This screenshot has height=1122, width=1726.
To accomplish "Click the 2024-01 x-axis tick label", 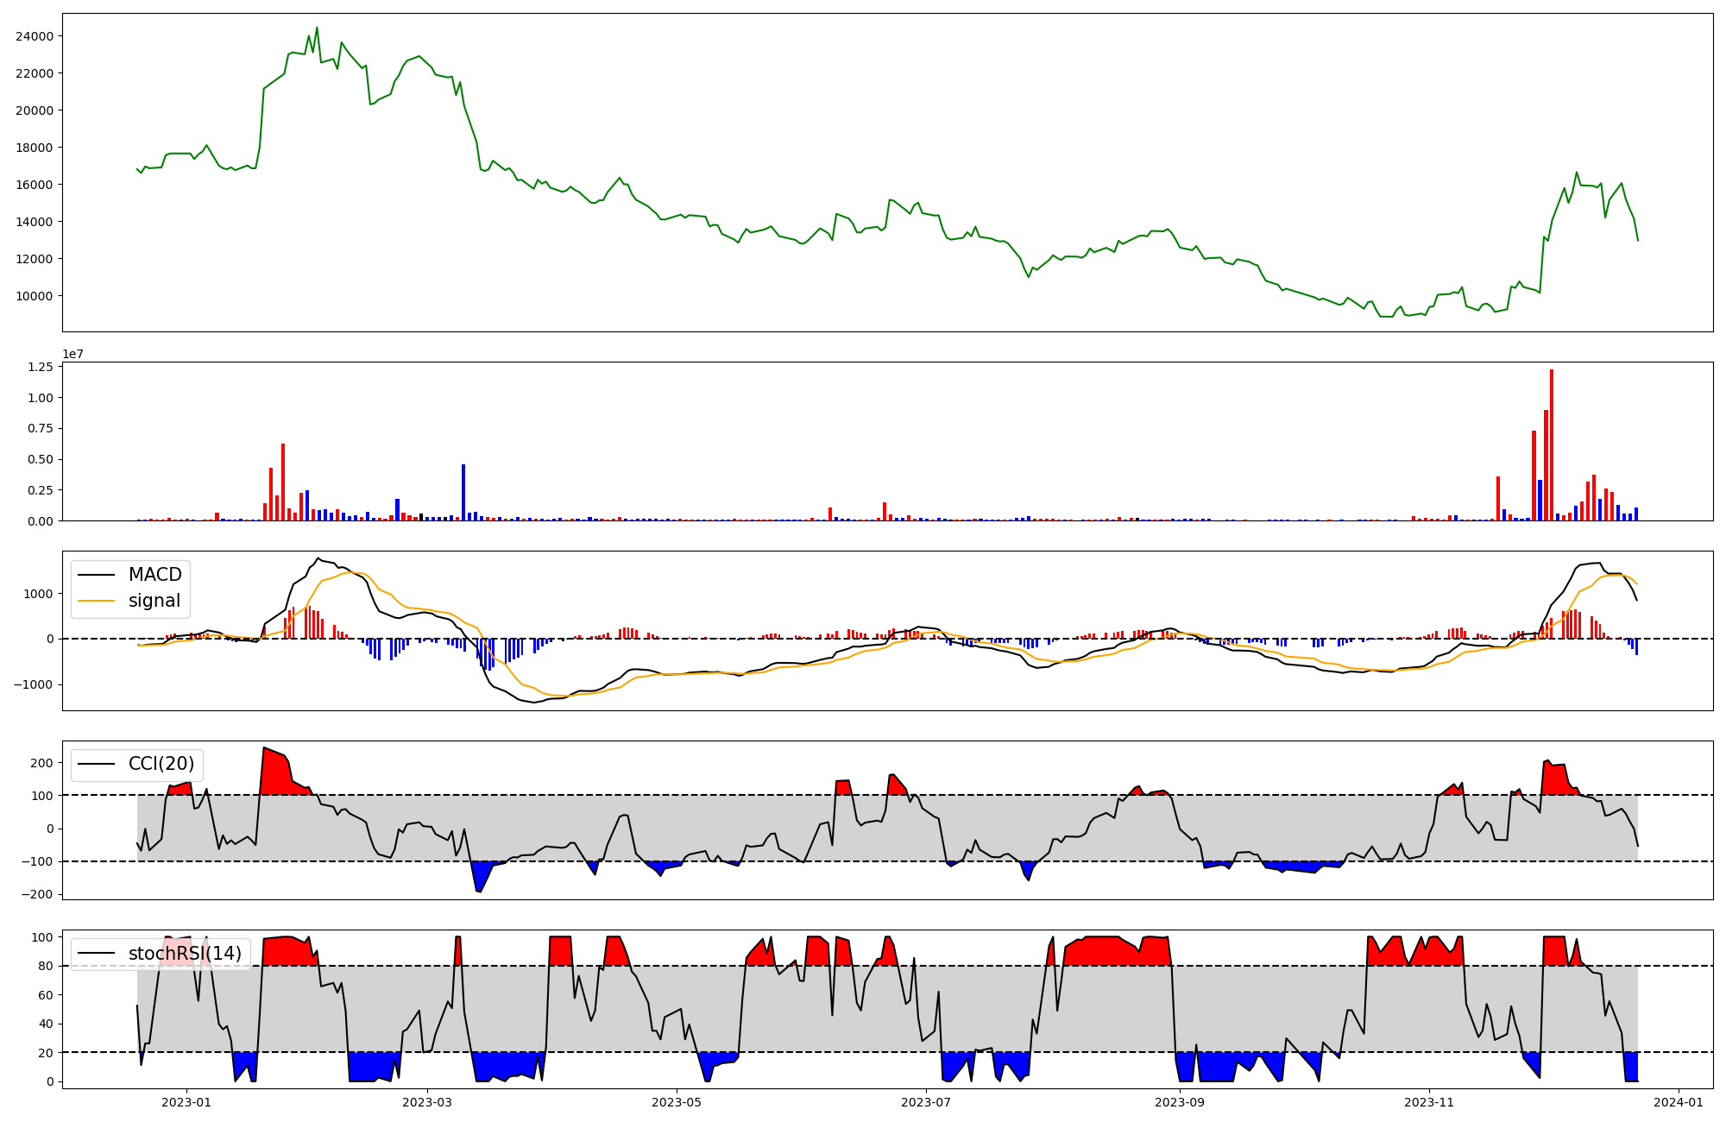I will (1679, 1102).
